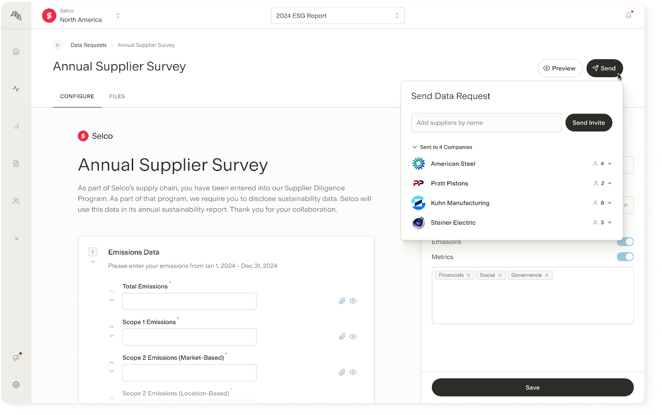Click the Steiner Electric logo
The height and width of the screenshot is (415, 662).
[x=419, y=222]
